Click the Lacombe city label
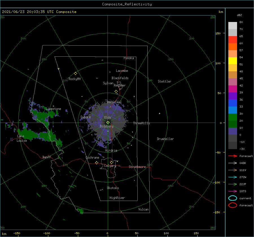The height and width of the screenshot is (237, 254). click(122, 71)
